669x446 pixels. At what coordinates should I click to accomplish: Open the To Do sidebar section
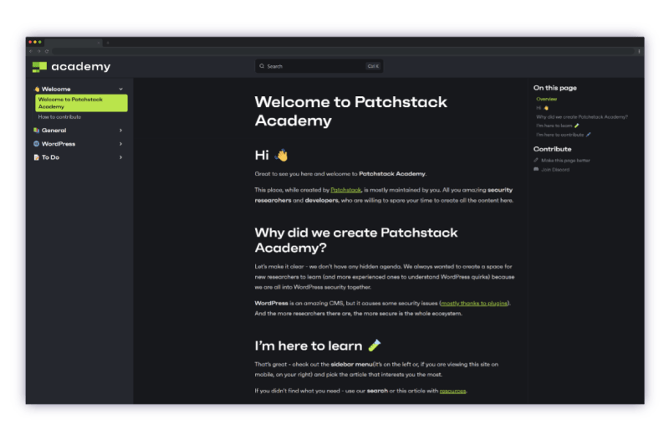pos(50,157)
